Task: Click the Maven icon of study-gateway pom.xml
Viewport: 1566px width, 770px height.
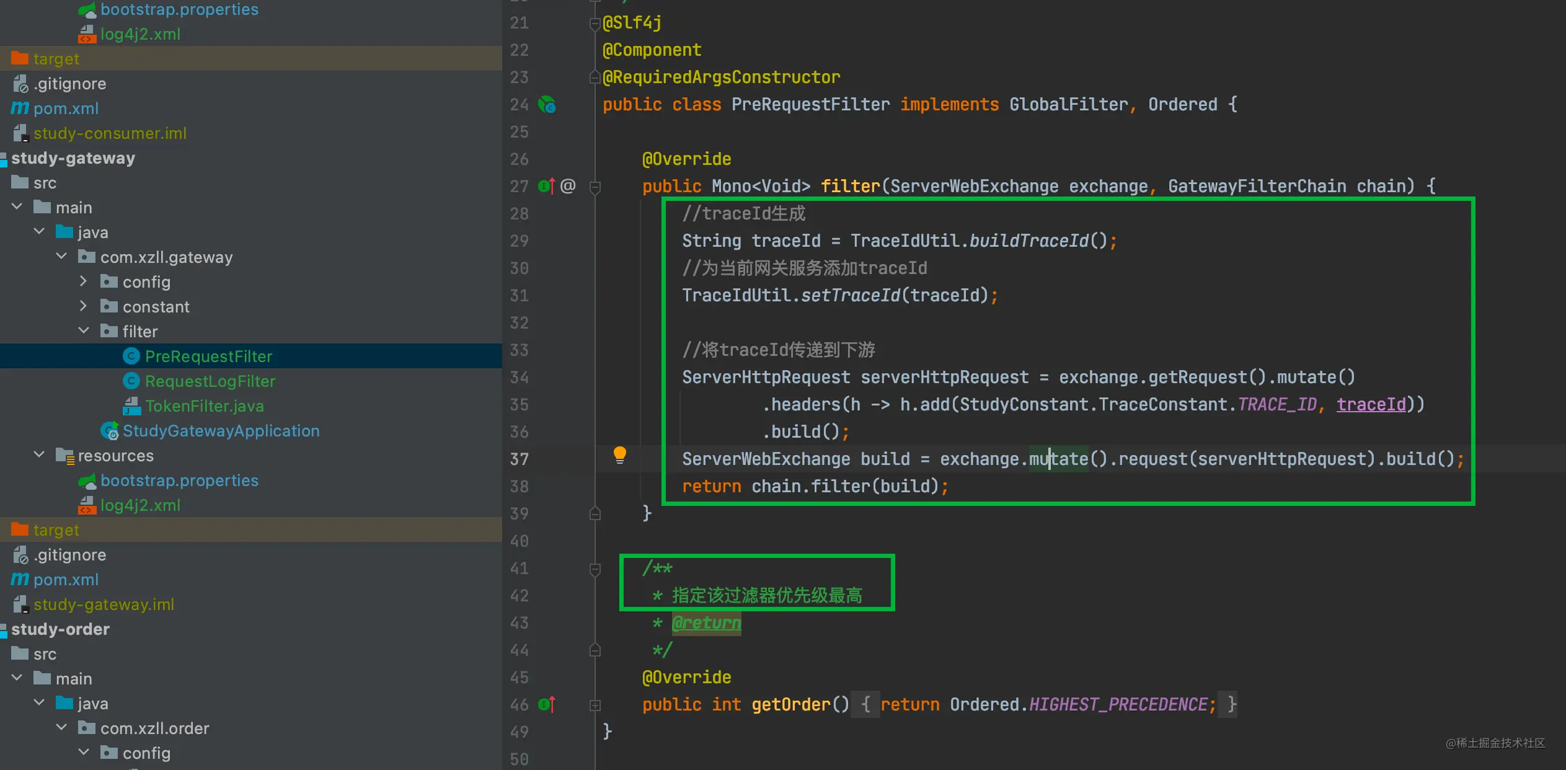Action: [x=20, y=579]
